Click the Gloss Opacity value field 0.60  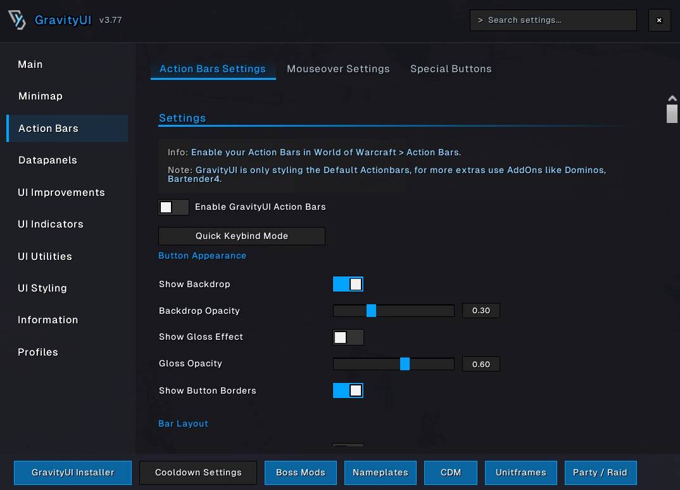point(481,364)
